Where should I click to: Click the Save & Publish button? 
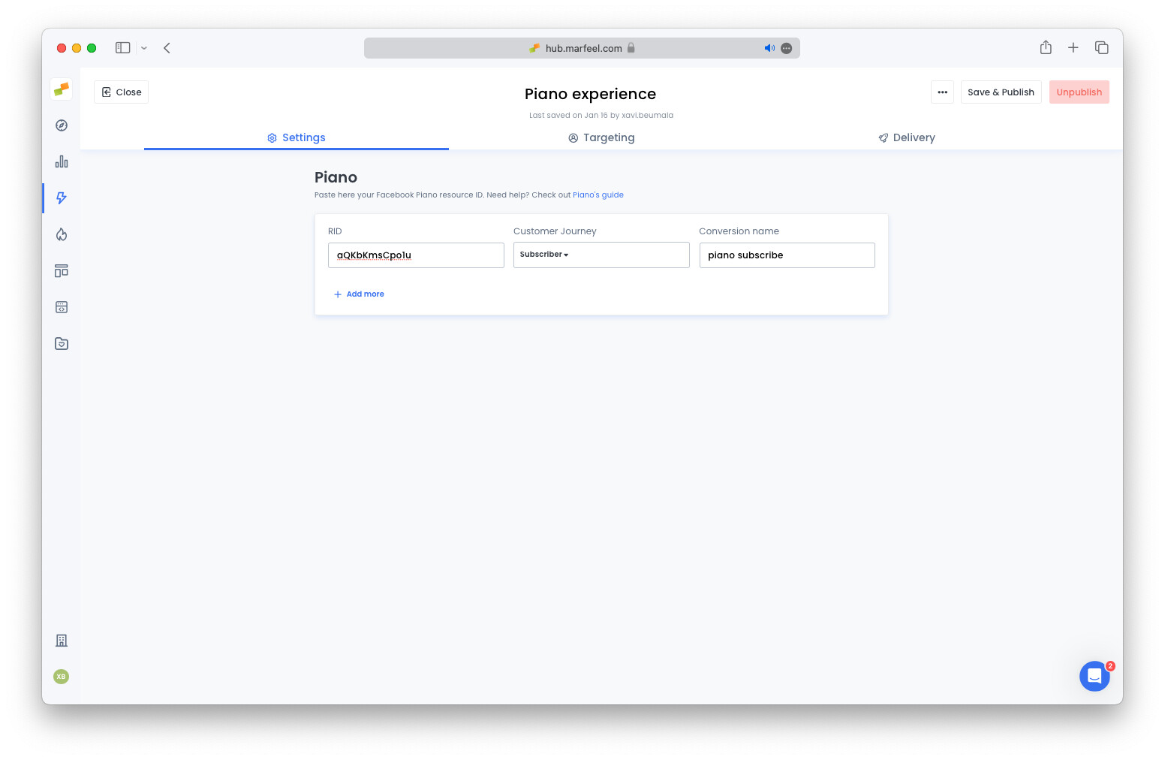pyautogui.click(x=1001, y=92)
